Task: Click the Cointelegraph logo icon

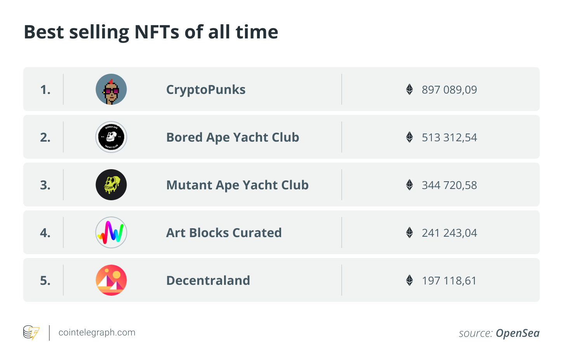Action: pyautogui.click(x=31, y=333)
